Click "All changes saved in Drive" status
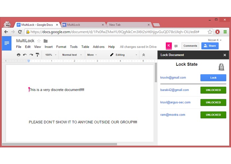Image resolution: width=231 pixels, height=164 pixels. (x=138, y=47)
